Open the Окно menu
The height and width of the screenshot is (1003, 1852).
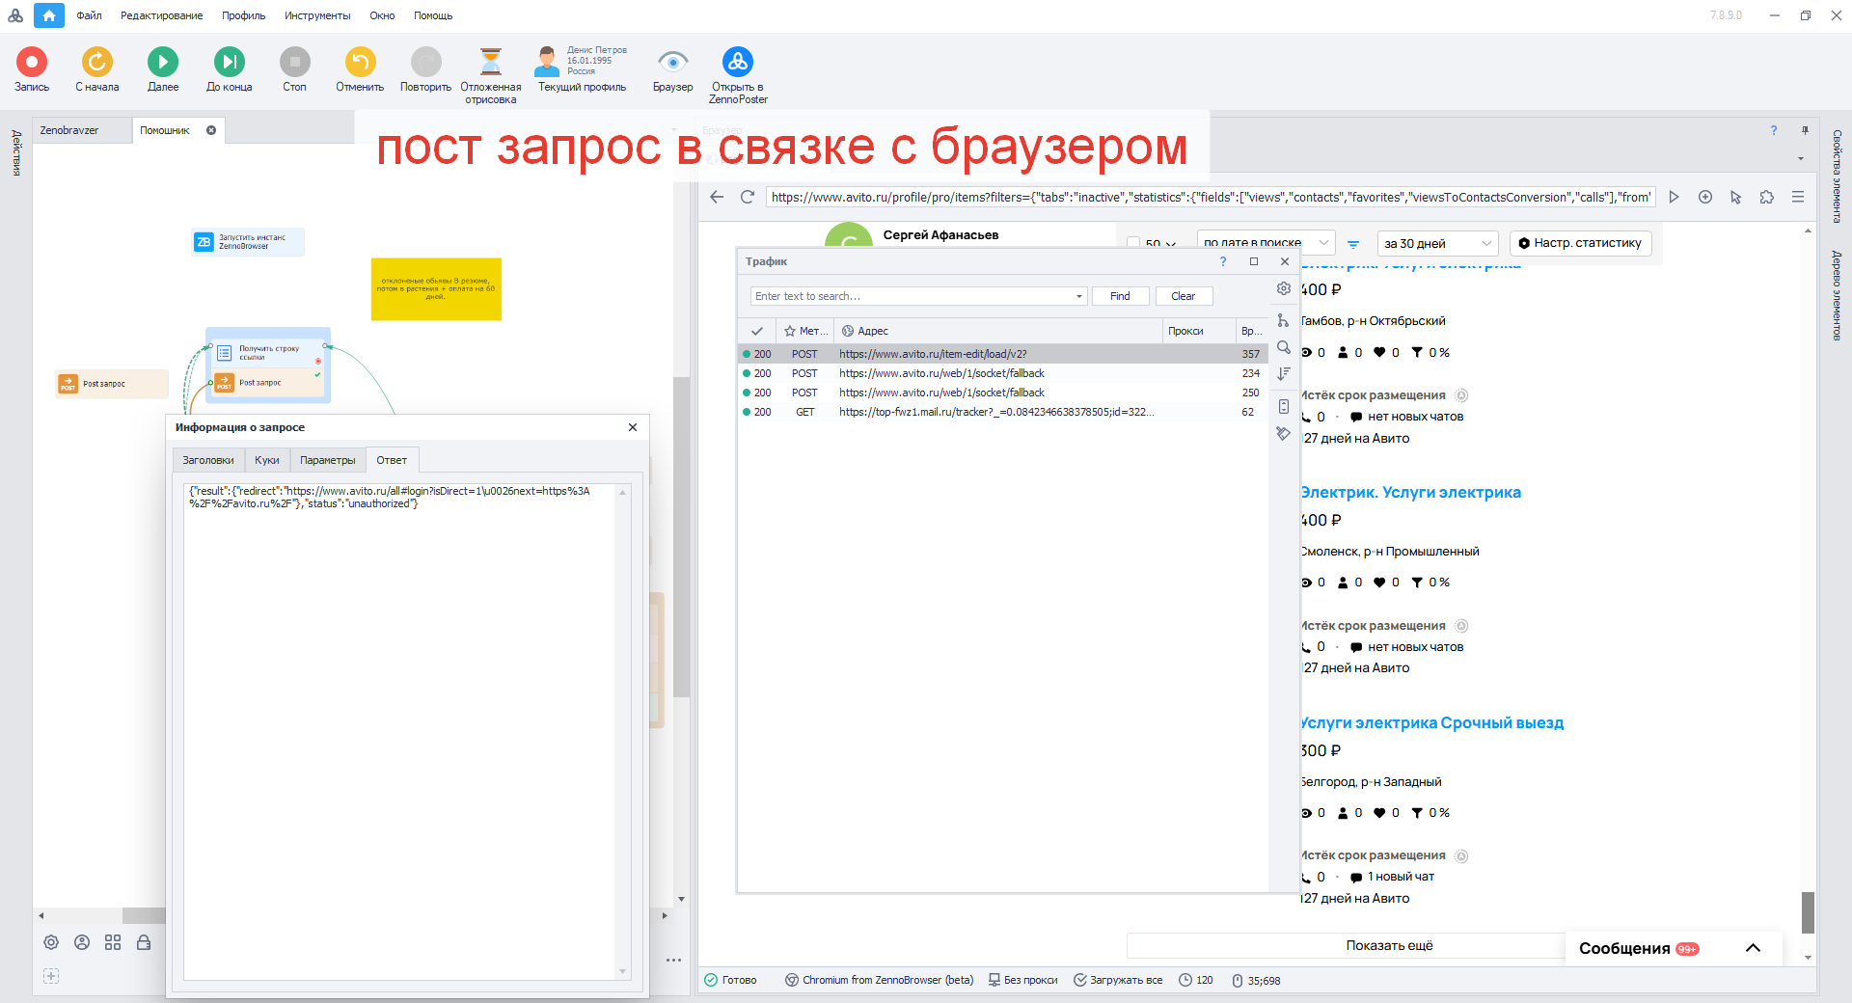(x=382, y=15)
